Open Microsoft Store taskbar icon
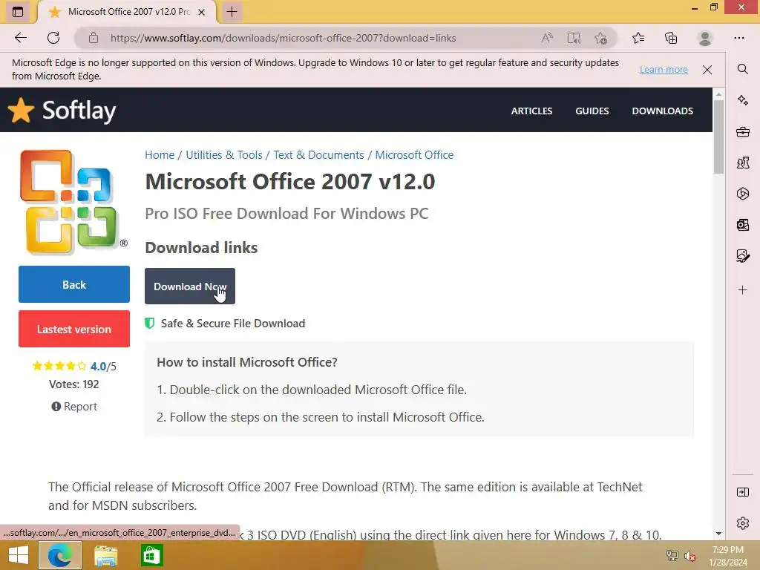Image resolution: width=760 pixels, height=570 pixels. [x=151, y=555]
